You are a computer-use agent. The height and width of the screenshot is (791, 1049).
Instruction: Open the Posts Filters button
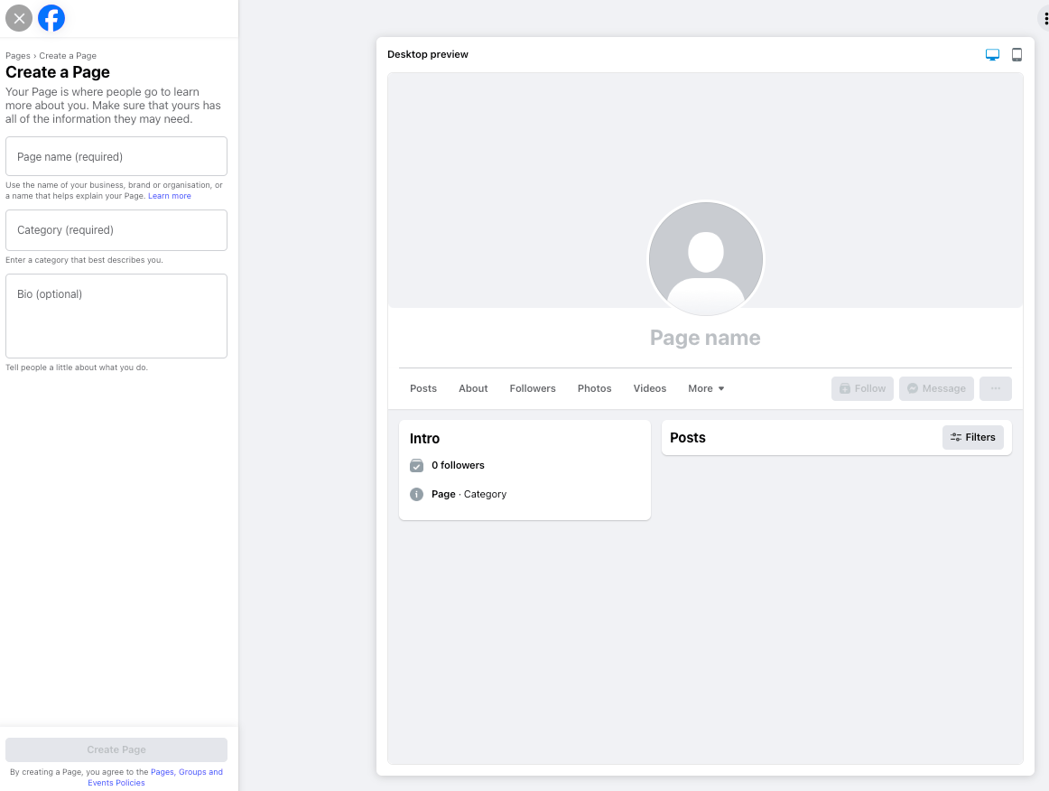pos(972,438)
